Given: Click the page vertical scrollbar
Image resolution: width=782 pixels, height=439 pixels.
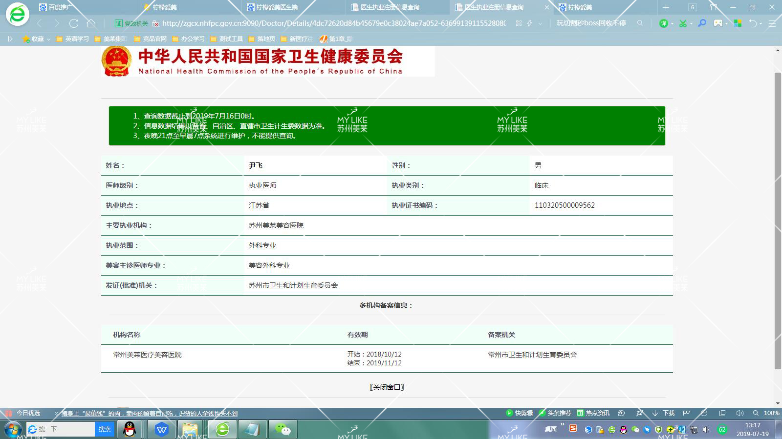Looking at the screenshot, I should [x=778, y=219].
